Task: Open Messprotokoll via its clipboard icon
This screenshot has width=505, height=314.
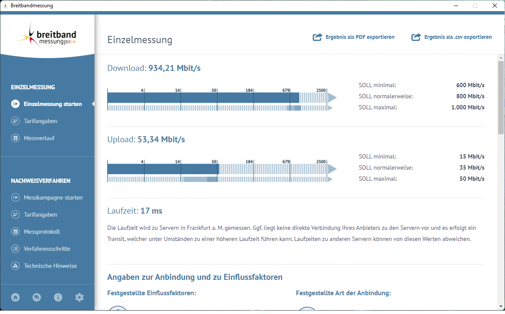Action: tap(15, 232)
